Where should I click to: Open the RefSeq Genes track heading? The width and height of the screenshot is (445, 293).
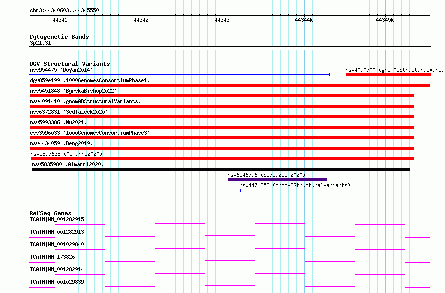click(x=50, y=213)
